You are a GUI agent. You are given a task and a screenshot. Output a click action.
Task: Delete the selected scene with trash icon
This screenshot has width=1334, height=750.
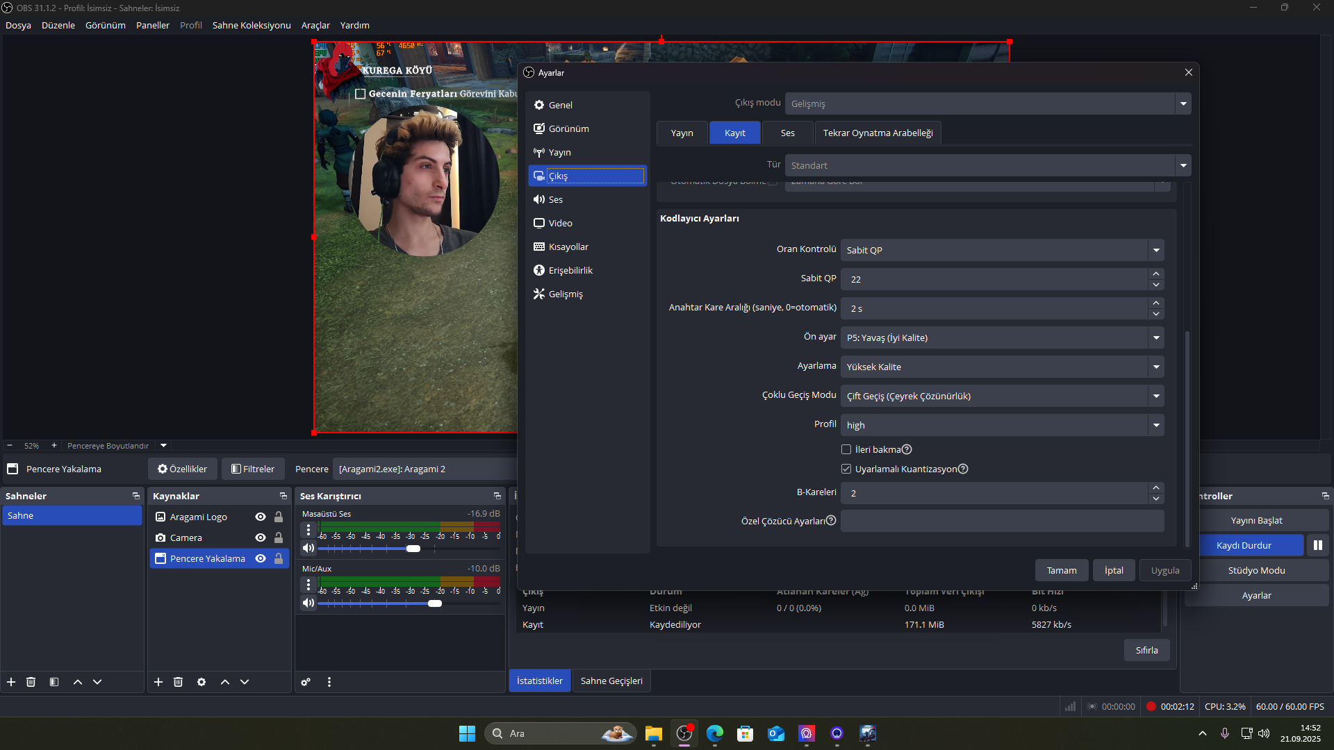coord(31,682)
